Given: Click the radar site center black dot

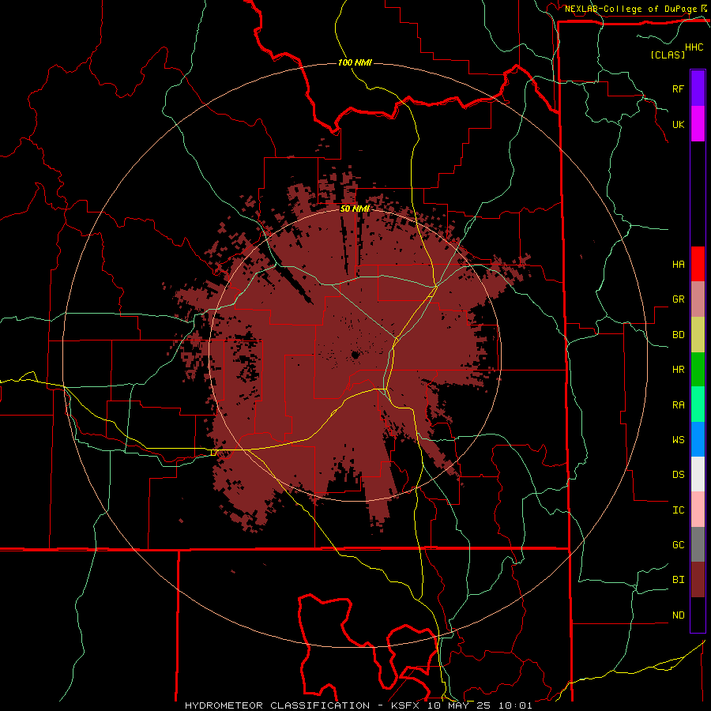Looking at the screenshot, I should [355, 355].
